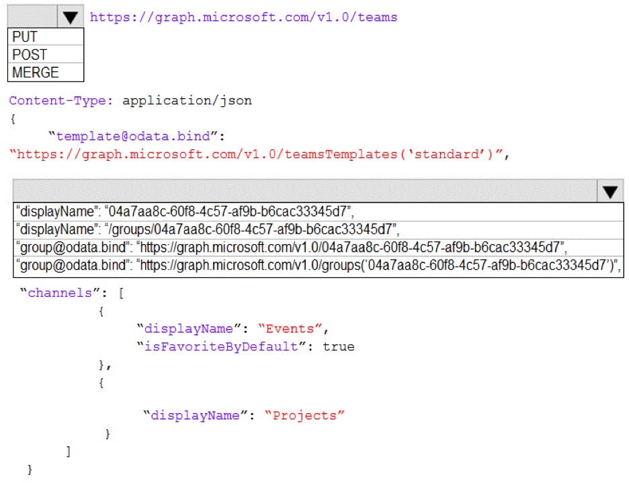Click the isFavoriteByDefault true value
Image resolution: width=629 pixels, height=483 pixels.
(x=339, y=346)
